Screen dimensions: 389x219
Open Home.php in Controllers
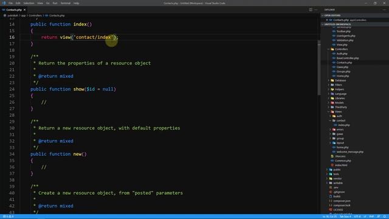click(343, 76)
